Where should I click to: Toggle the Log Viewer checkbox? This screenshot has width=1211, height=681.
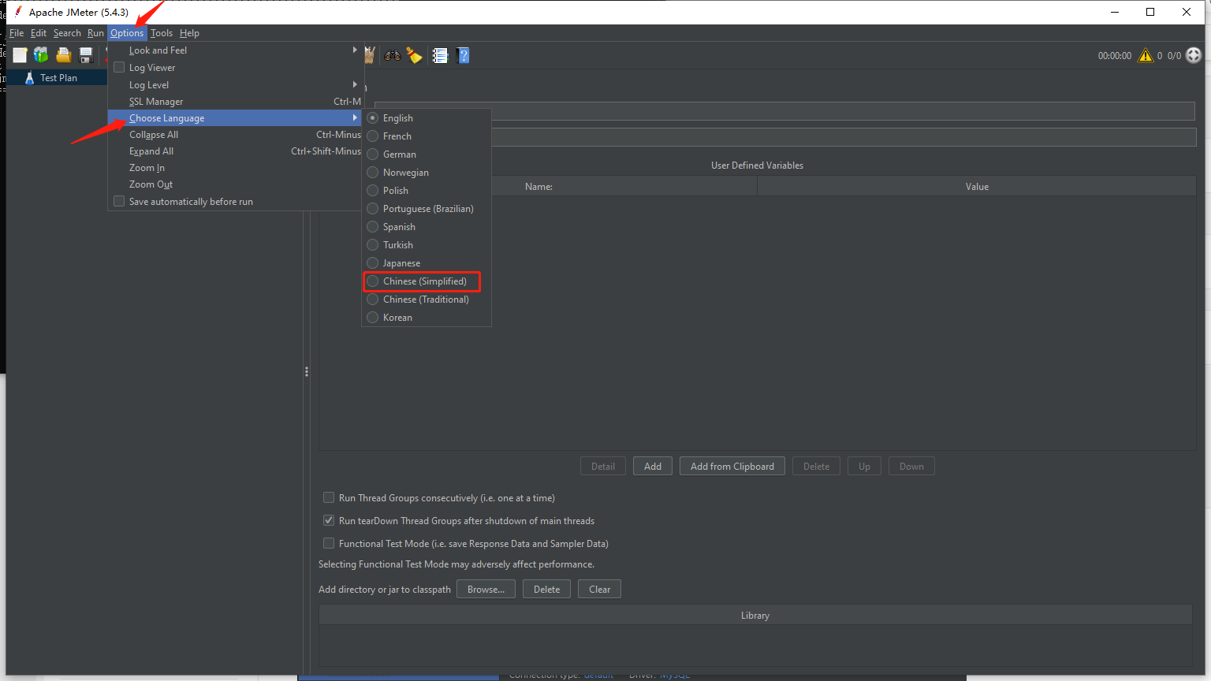pyautogui.click(x=119, y=68)
